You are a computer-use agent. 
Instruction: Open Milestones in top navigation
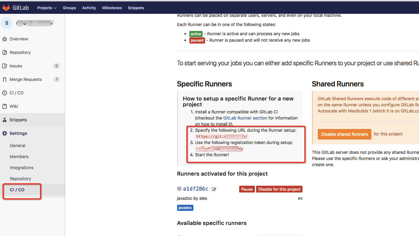(x=112, y=8)
